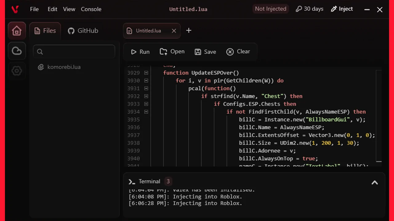Click the billC.Adornee = v line

[x=267, y=151]
